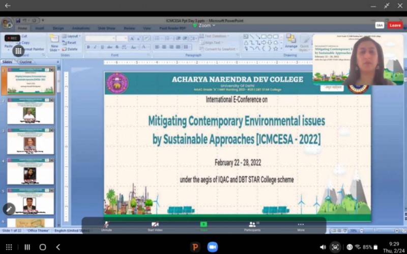Toggle Align Text Left

click(157, 47)
